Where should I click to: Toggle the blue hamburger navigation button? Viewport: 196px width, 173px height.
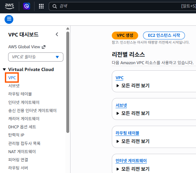pos(9,20)
